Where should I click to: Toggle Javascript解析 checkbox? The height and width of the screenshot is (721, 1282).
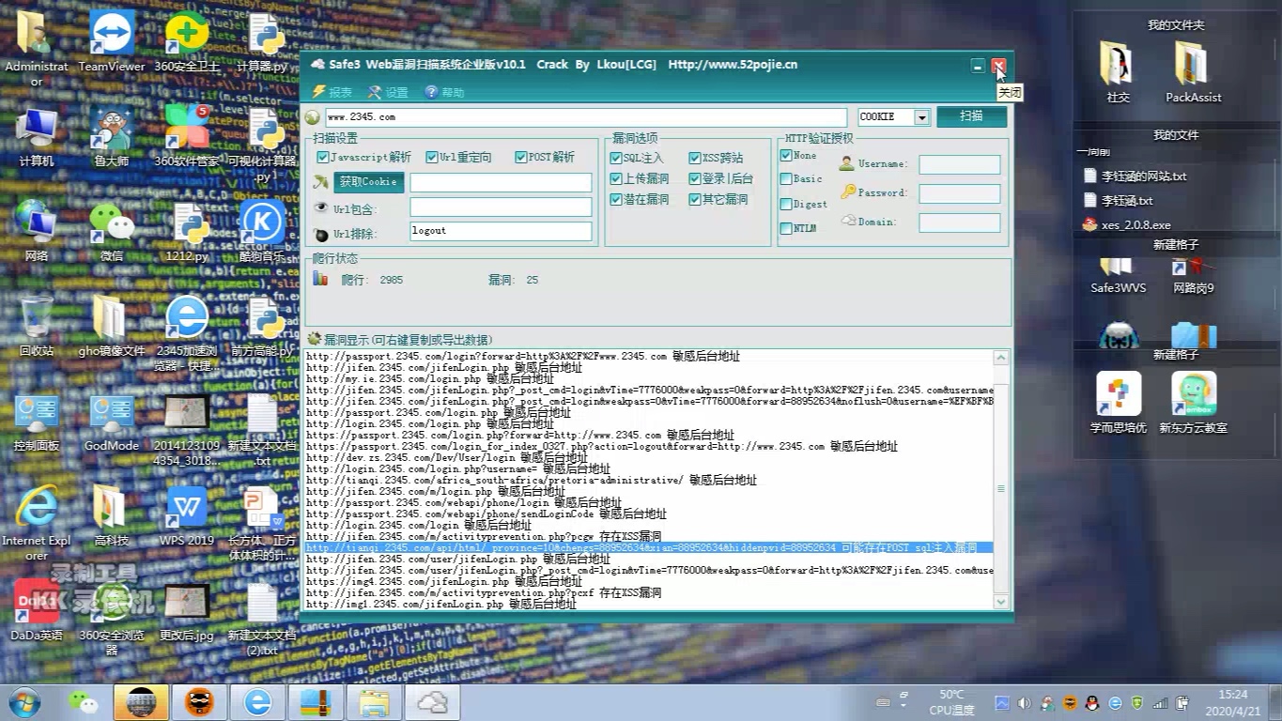pyautogui.click(x=323, y=157)
